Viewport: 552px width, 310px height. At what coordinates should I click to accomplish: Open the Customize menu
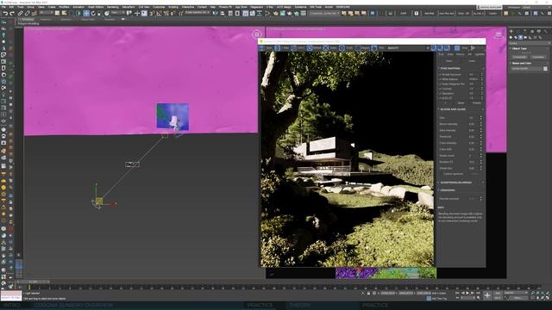[x=159, y=7]
